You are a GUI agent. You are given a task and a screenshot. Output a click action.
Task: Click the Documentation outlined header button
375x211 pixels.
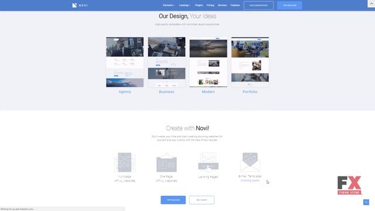[258, 5]
